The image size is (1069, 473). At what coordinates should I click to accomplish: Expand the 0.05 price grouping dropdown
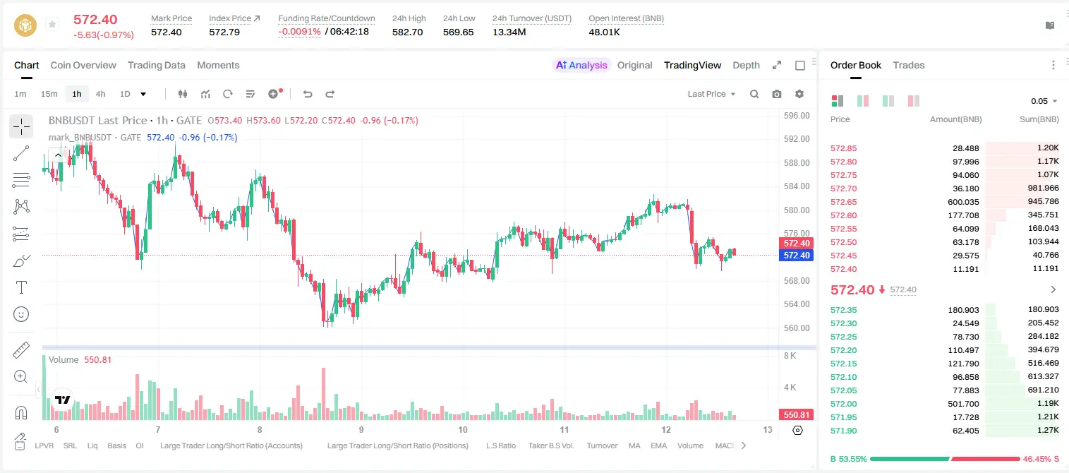(1044, 101)
